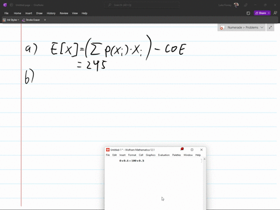This screenshot has width=280, height=210.
Task: Click the Ink Styles pens icon
Action: (4, 20)
